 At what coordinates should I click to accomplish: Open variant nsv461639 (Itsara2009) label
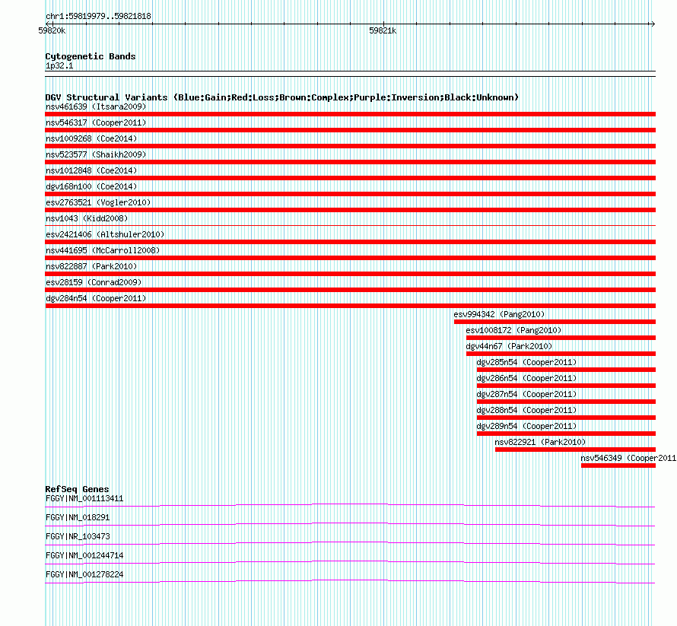point(96,106)
